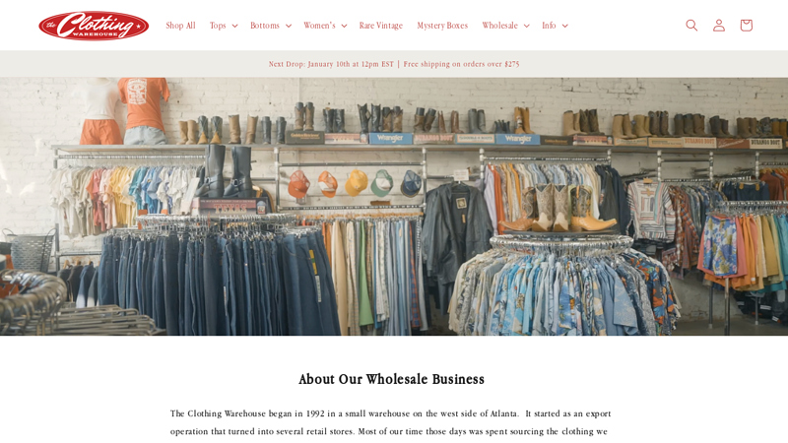The height and width of the screenshot is (443, 788).
Task: Open the Mystery Boxes link
Action: 442,26
